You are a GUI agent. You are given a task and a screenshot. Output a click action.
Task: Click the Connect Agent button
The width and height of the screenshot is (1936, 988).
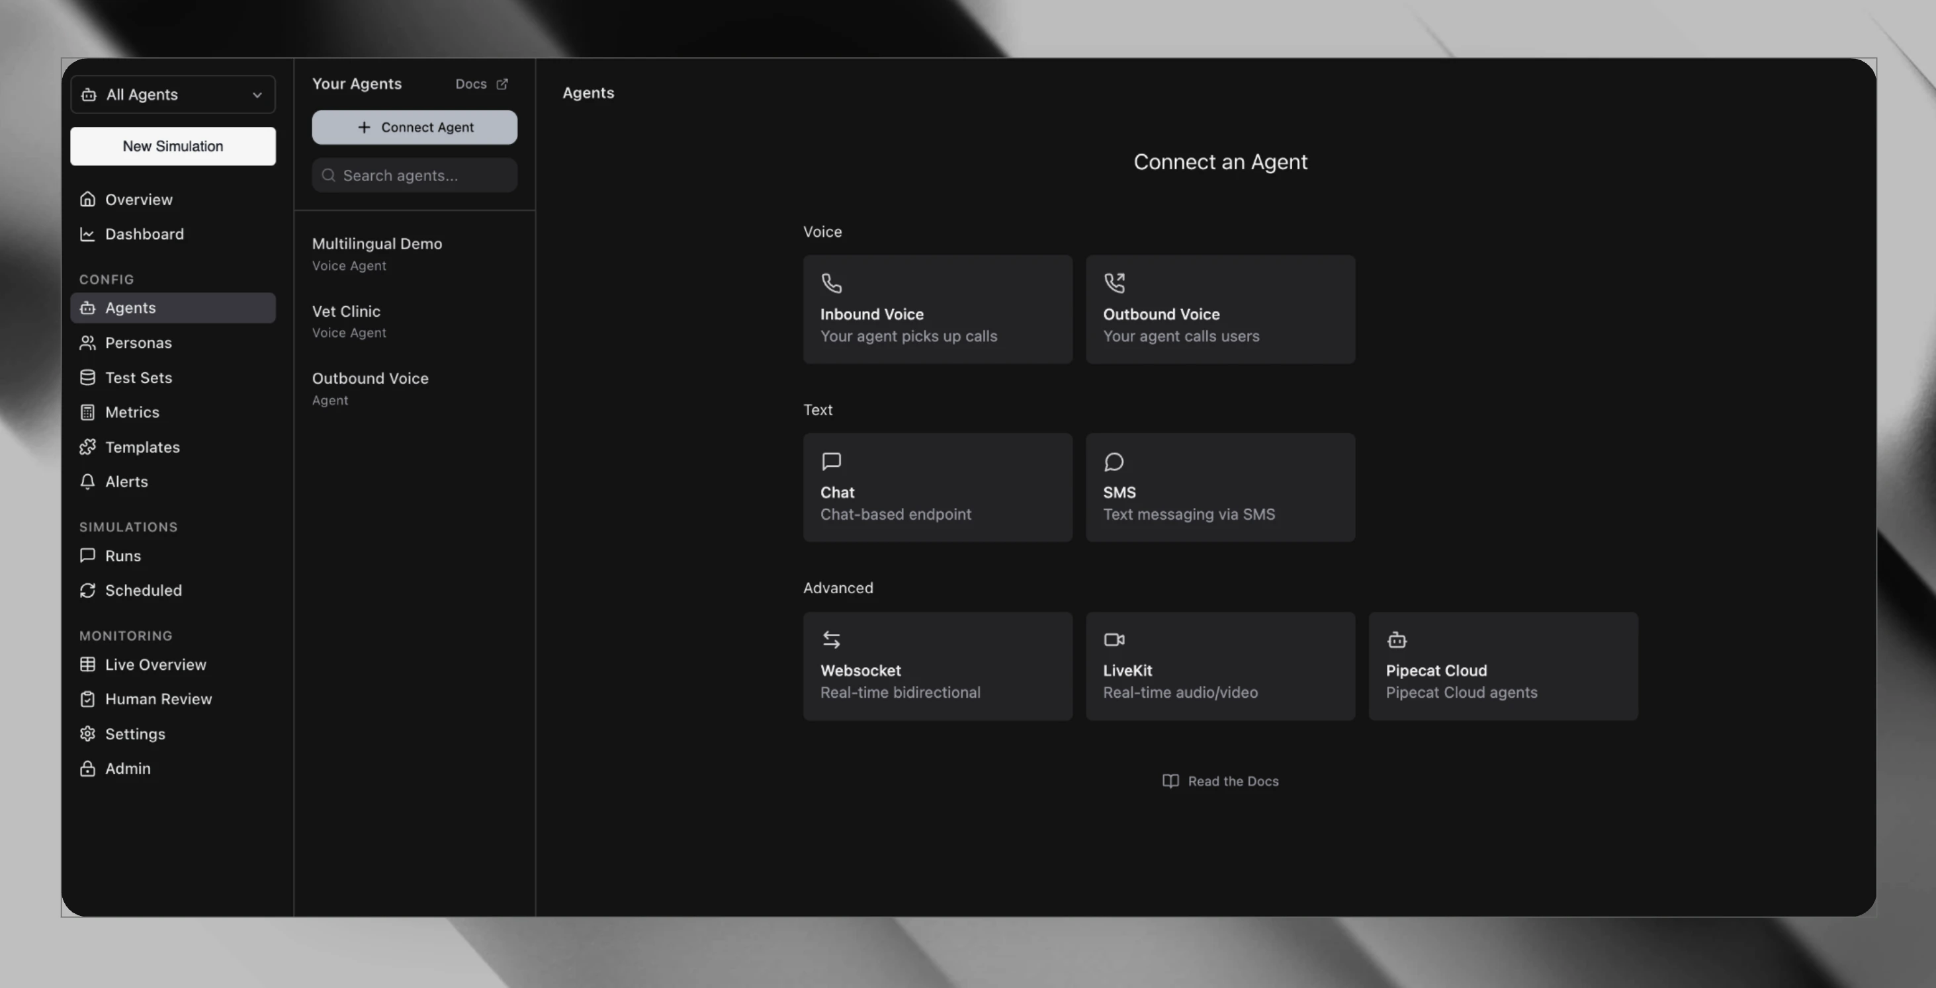coord(414,127)
